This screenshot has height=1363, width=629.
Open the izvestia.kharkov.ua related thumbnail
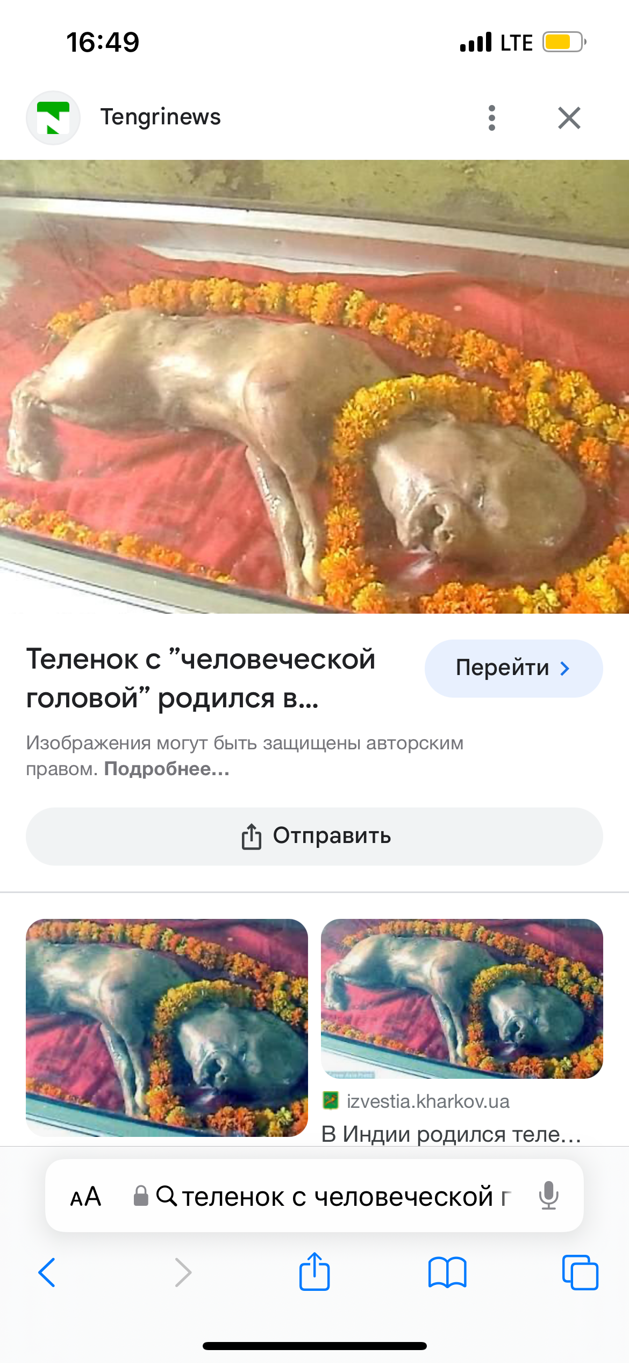[462, 999]
